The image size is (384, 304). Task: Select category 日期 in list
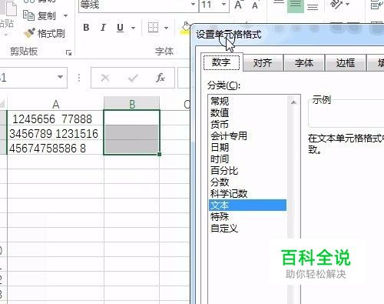point(247,147)
